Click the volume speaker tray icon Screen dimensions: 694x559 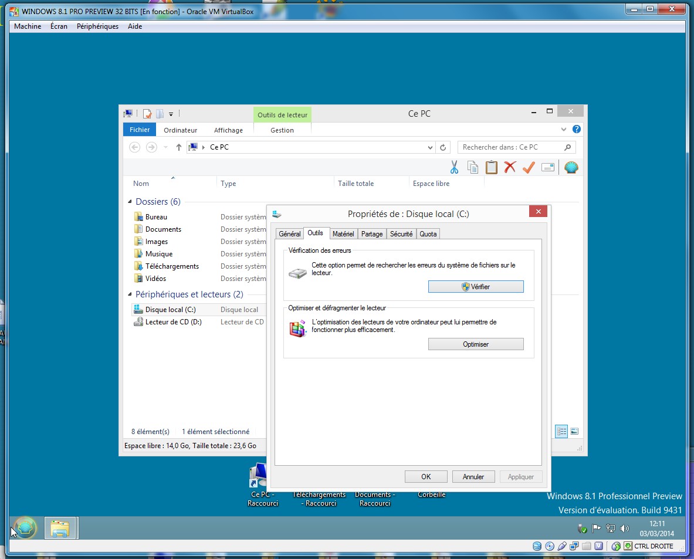point(625,528)
